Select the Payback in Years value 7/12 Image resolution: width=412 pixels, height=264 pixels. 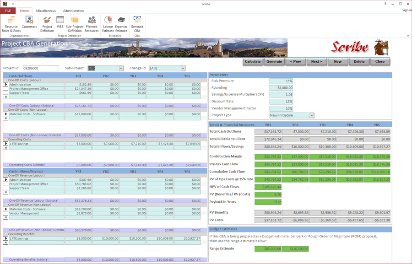tap(268, 202)
